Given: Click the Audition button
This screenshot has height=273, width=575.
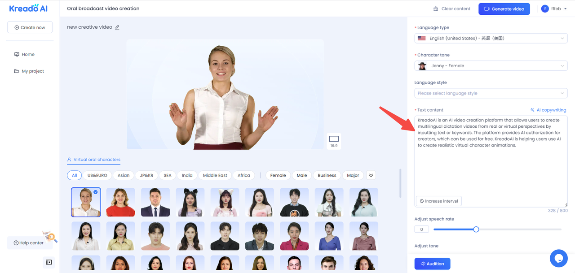Looking at the screenshot, I should coord(432,264).
